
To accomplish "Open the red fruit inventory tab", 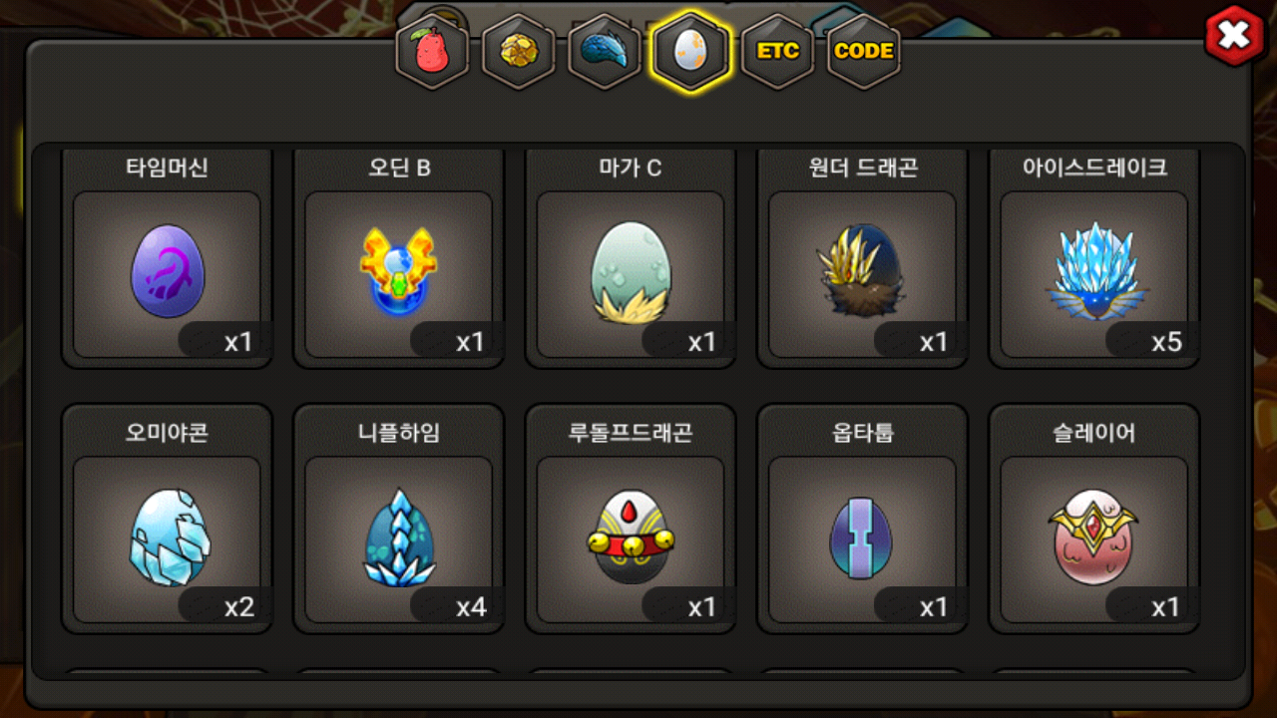I will pos(431,51).
